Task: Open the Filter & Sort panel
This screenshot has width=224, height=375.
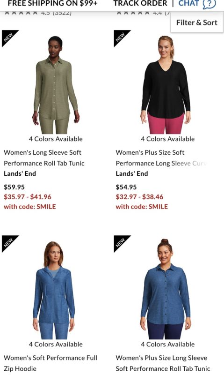Action: [x=197, y=22]
